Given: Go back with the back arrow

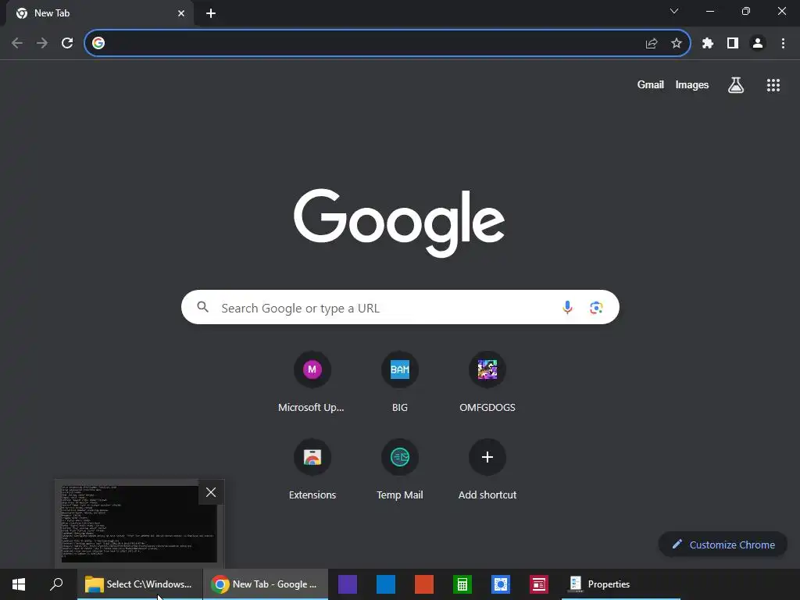Looking at the screenshot, I should [x=17, y=44].
